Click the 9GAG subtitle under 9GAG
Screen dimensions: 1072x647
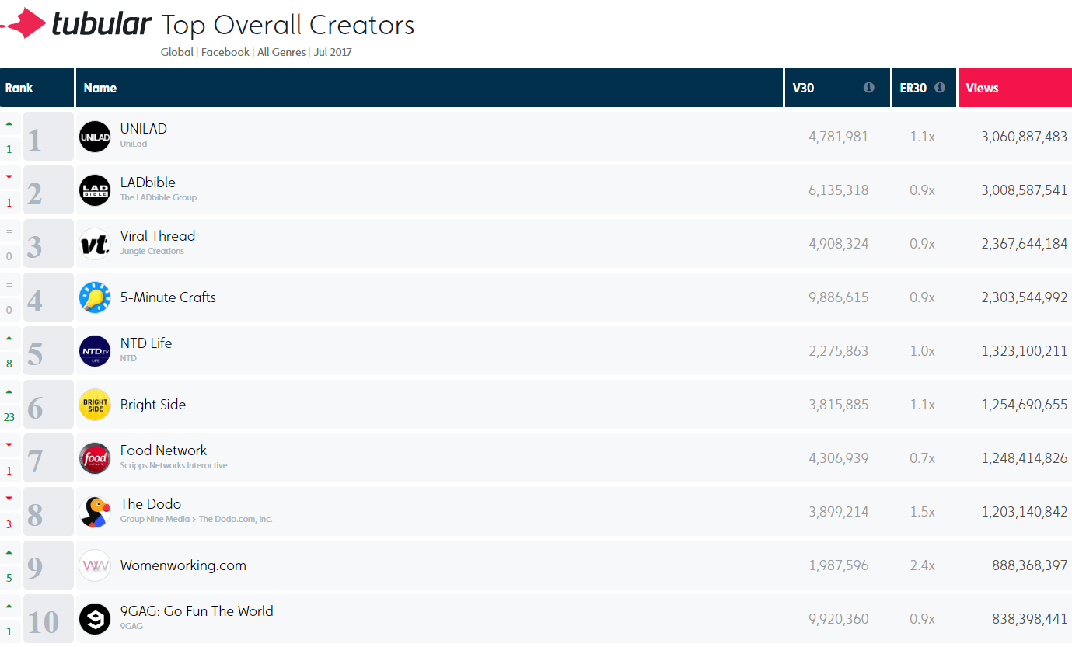(131, 626)
